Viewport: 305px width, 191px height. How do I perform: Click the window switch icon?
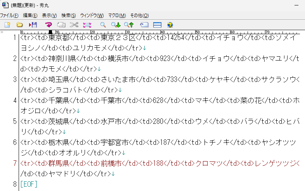click(x=144, y=25)
